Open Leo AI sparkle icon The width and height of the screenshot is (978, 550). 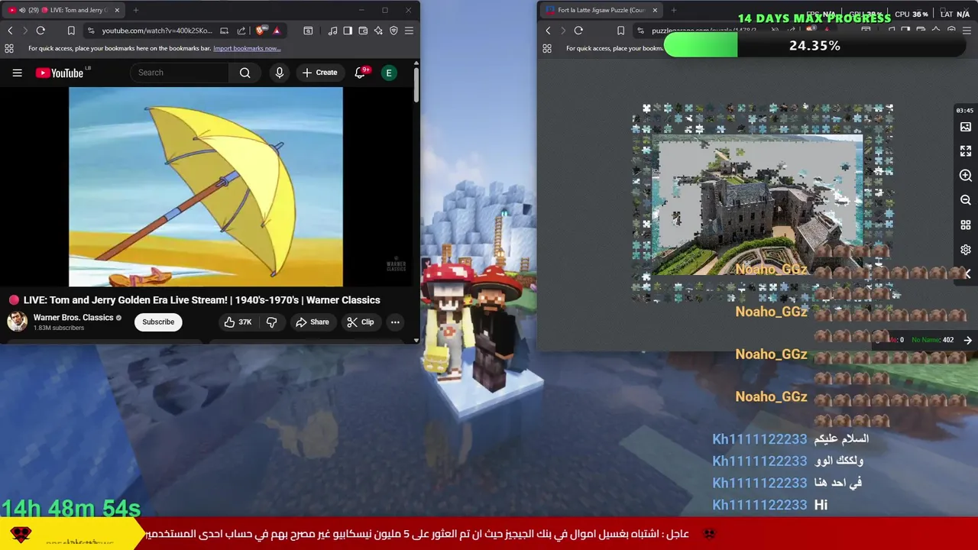(378, 31)
